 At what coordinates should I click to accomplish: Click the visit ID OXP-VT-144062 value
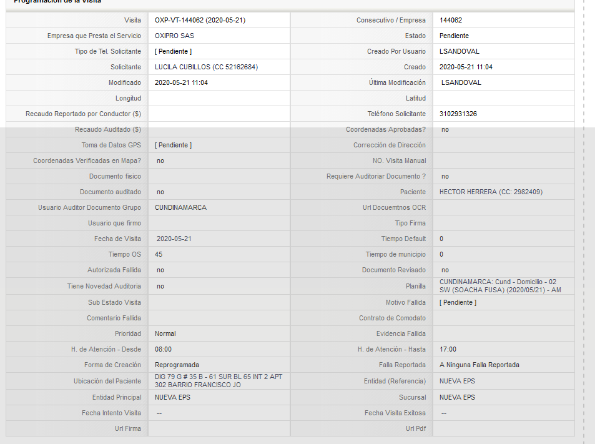200,20
